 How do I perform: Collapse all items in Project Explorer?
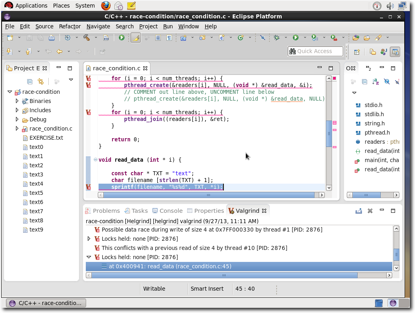tap(30, 81)
